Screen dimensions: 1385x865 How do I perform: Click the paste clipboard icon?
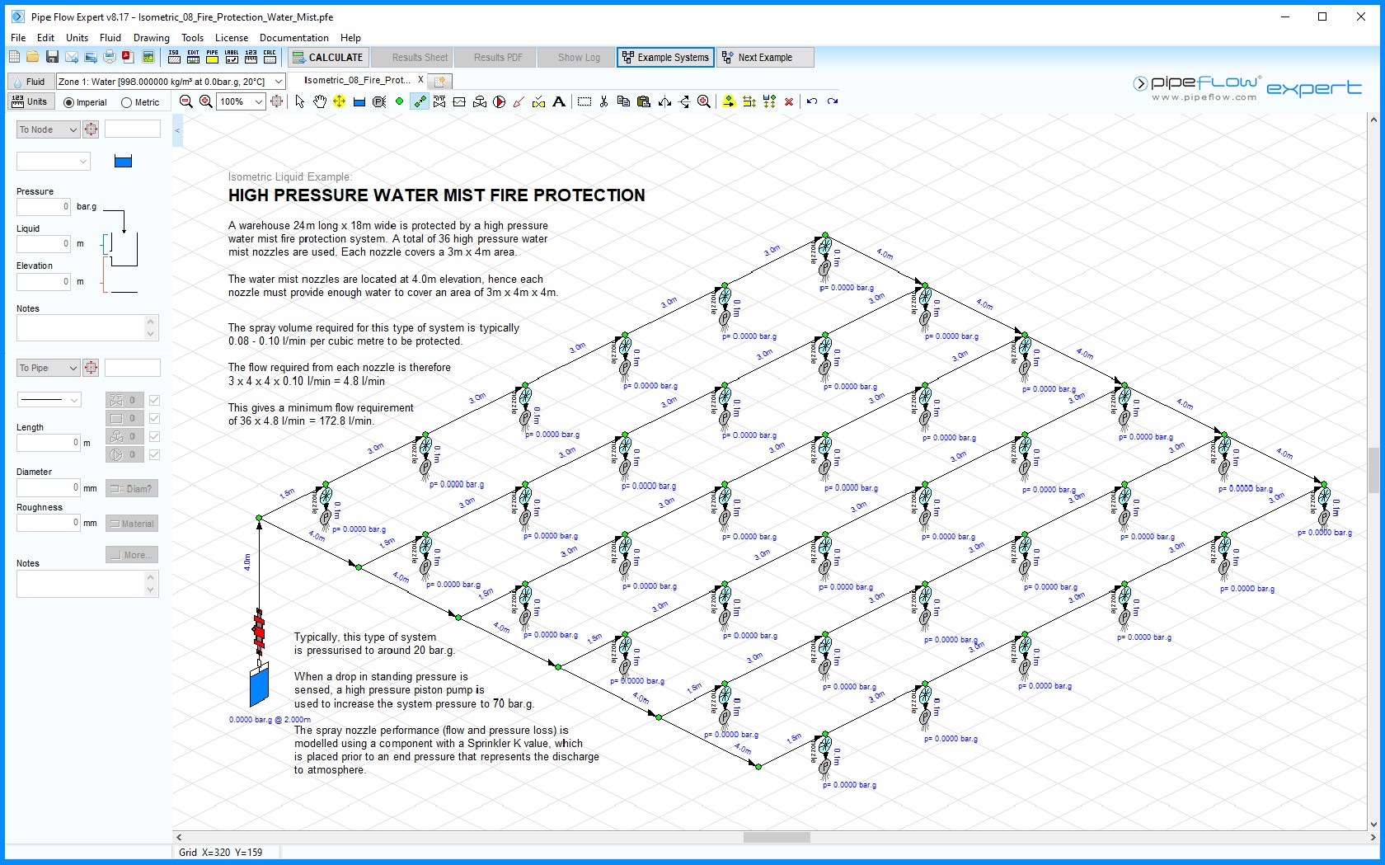click(x=644, y=101)
